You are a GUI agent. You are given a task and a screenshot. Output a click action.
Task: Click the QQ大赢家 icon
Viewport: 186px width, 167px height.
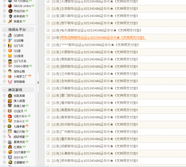click(10, 152)
